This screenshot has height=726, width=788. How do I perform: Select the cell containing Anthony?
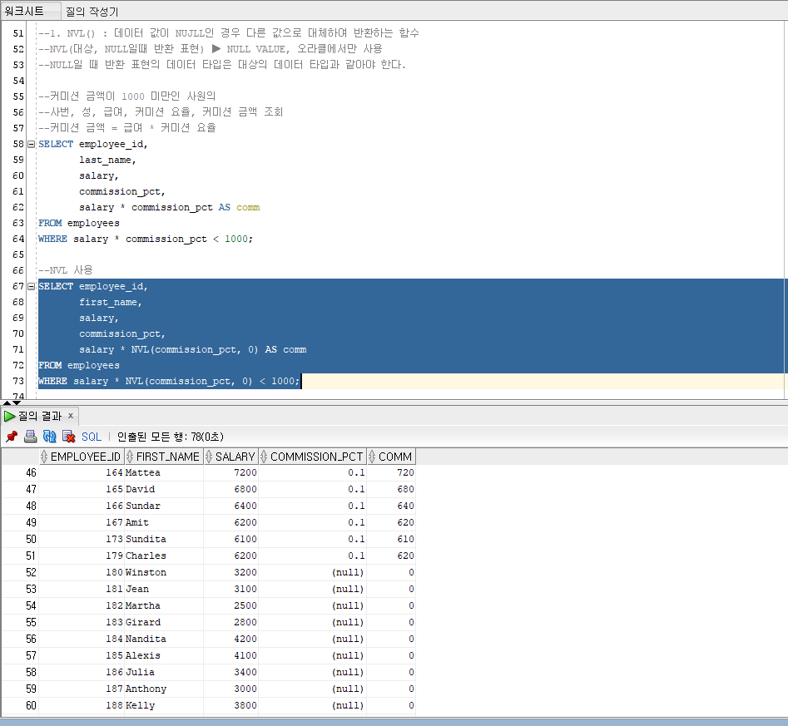163,689
